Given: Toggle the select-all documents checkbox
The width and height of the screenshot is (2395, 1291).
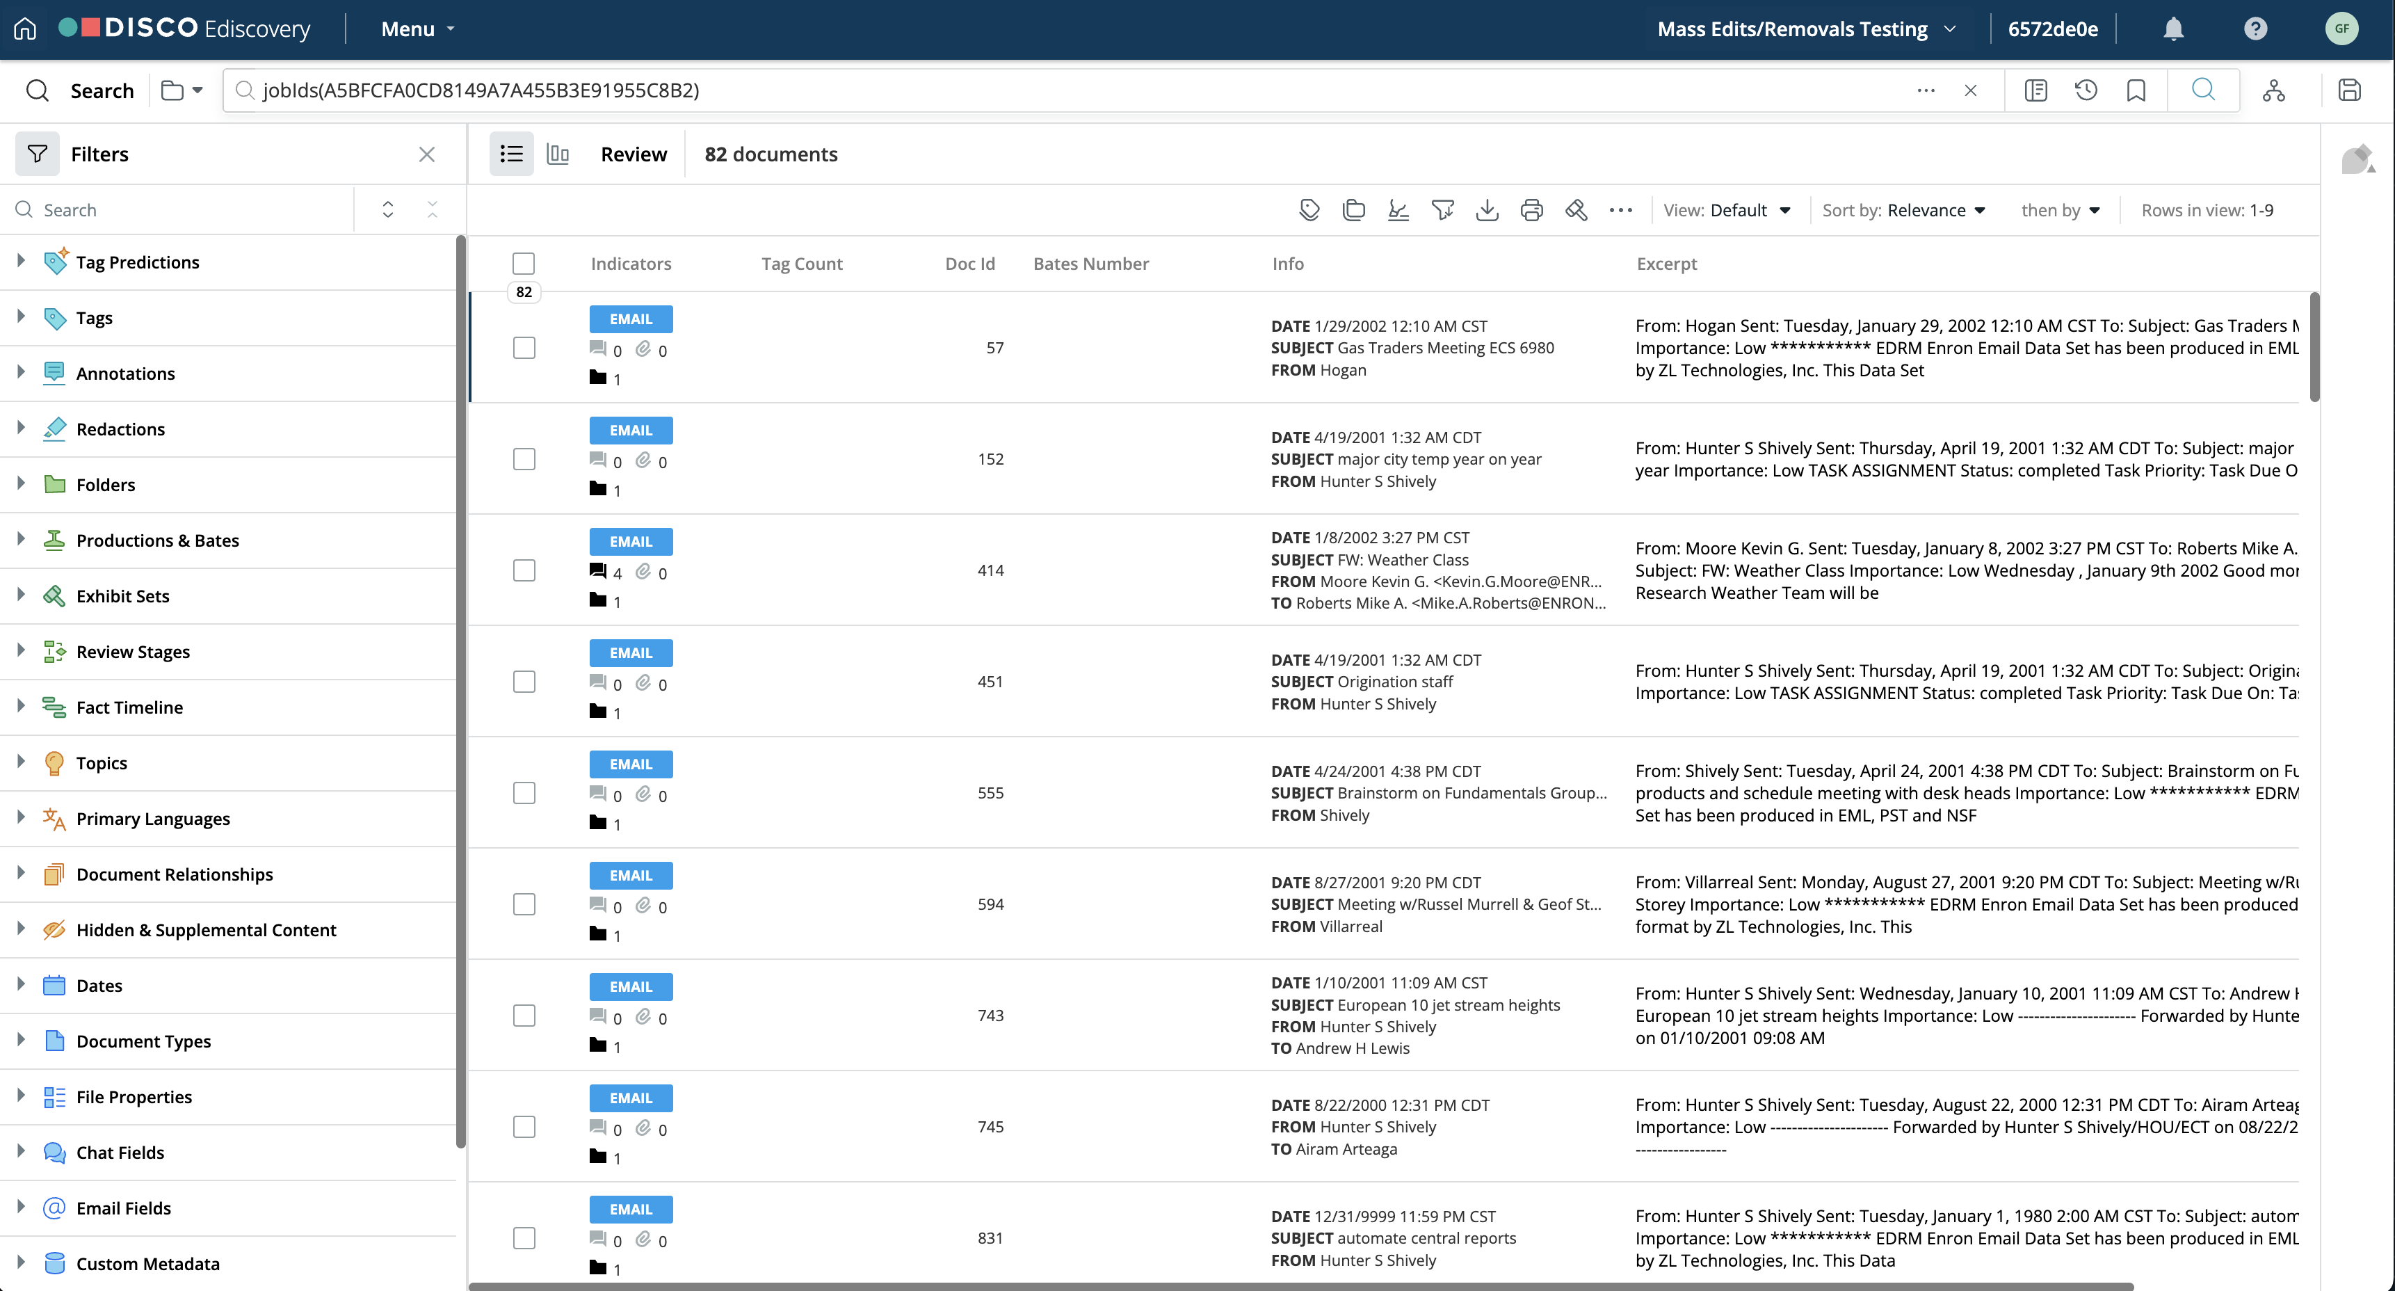Looking at the screenshot, I should 524,263.
